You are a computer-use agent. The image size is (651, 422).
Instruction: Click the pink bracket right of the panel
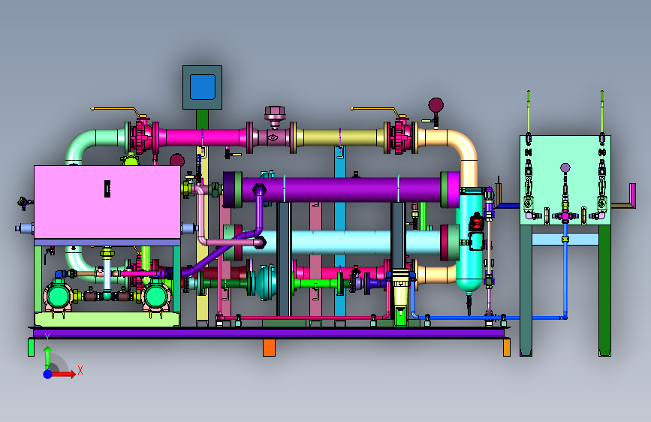click(x=633, y=195)
